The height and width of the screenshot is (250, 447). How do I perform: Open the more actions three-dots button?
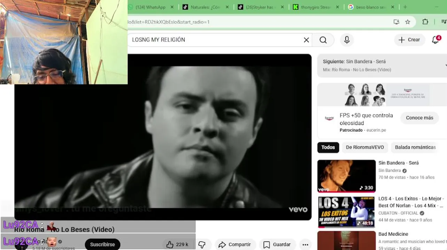(x=305, y=244)
